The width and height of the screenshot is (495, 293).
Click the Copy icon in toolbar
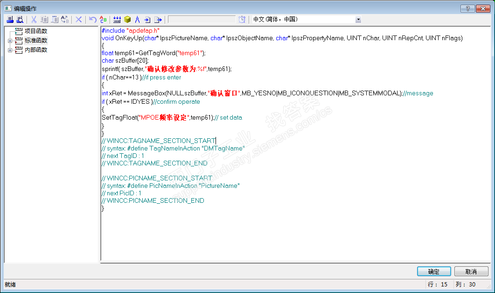[x=44, y=20]
